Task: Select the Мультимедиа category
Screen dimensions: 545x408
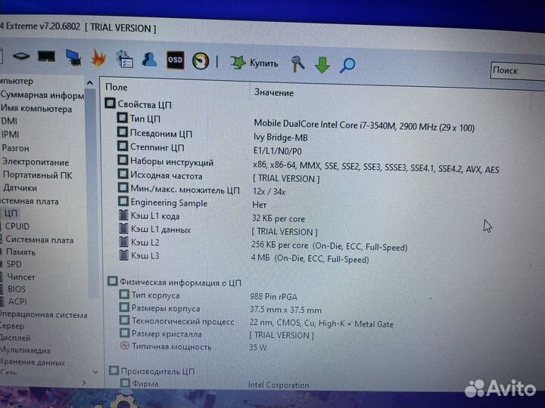Action: (26, 350)
